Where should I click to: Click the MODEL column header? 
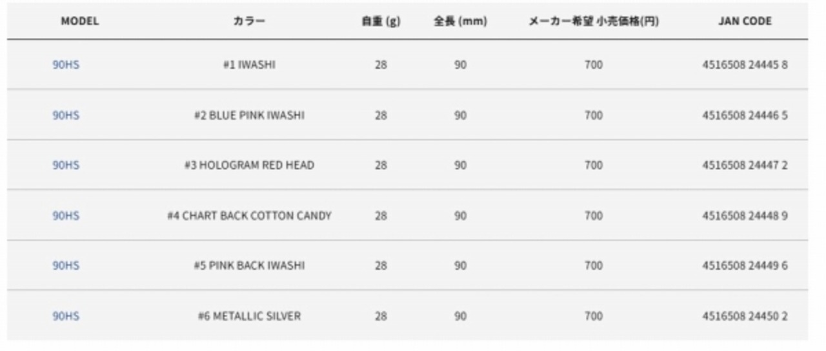[x=80, y=21]
